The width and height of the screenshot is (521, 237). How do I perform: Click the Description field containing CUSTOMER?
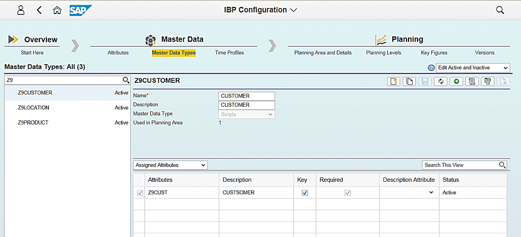[x=246, y=105]
